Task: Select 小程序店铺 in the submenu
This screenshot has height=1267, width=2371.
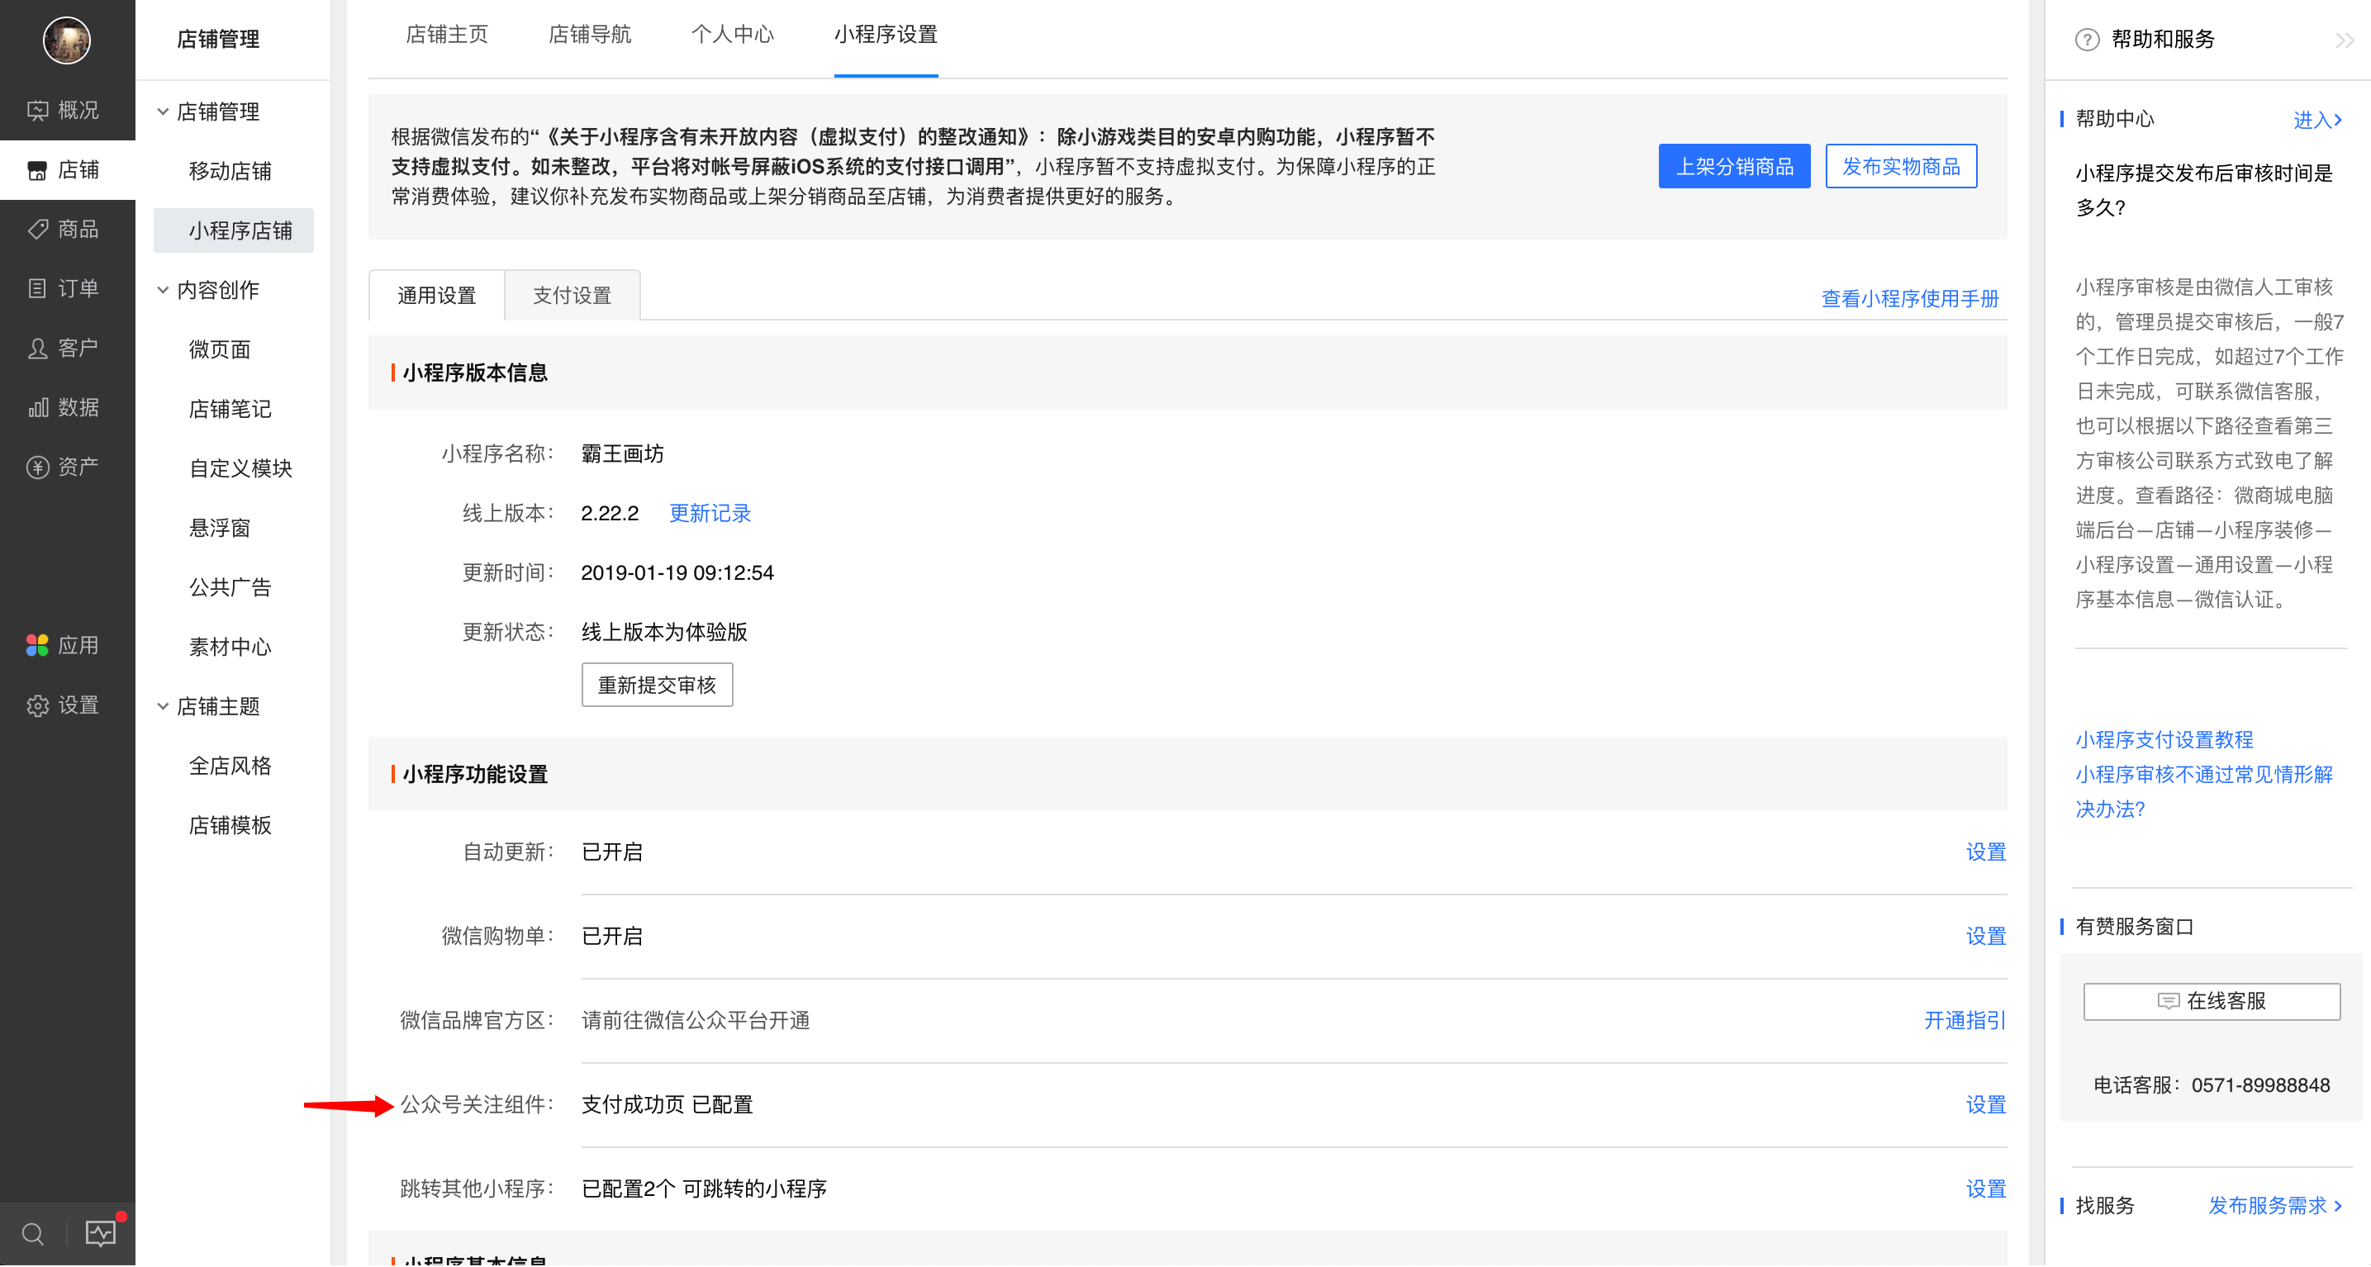Action: pyautogui.click(x=234, y=231)
